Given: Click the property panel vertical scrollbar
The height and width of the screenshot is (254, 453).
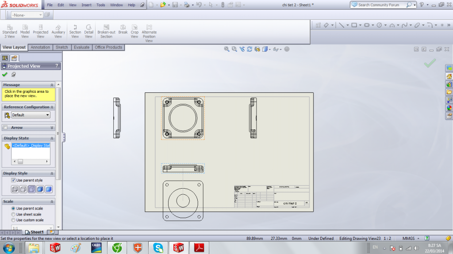Looking at the screenshot, I should [x=58, y=156].
